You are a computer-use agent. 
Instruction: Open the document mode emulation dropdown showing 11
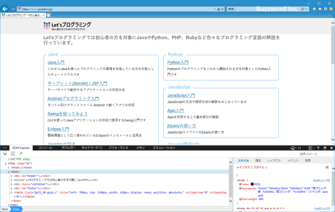coord(296,148)
